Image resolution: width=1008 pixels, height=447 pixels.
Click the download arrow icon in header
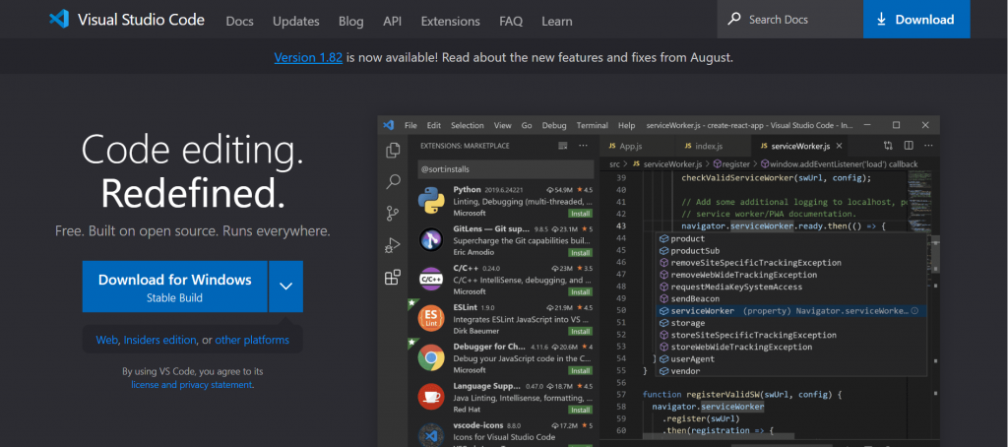click(x=881, y=20)
